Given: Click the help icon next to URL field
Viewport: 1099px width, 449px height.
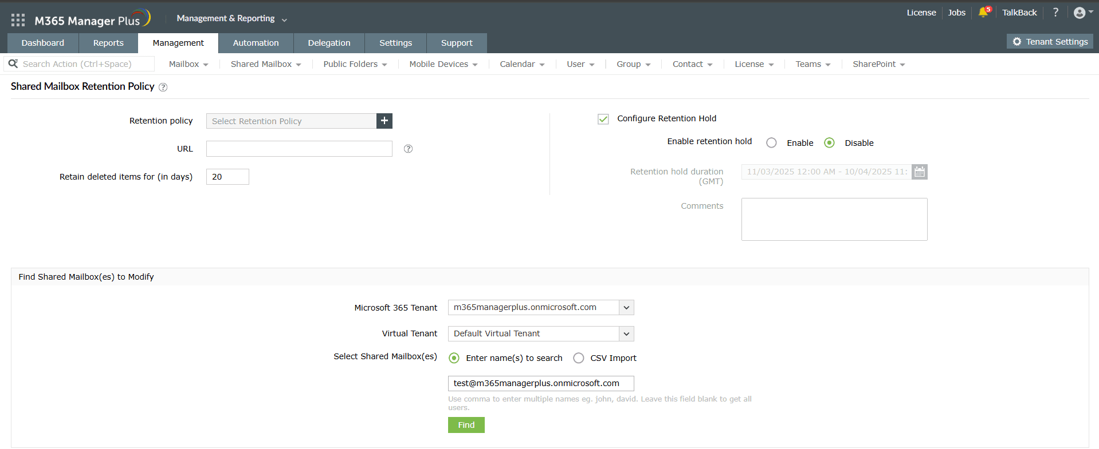Looking at the screenshot, I should click(408, 149).
